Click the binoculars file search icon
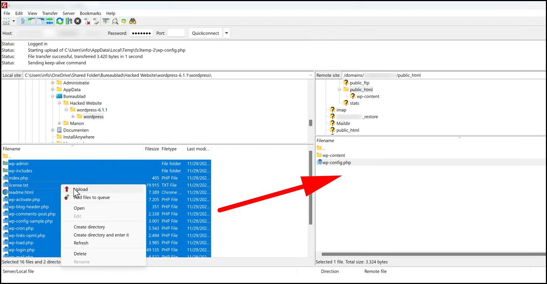Viewport: 547px width, 284px height. tap(133, 21)
